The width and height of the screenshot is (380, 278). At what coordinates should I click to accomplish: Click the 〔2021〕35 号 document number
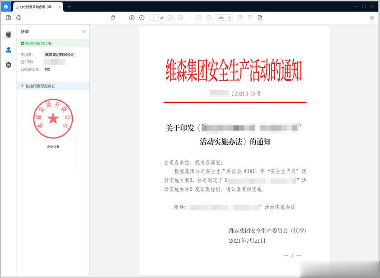click(246, 93)
